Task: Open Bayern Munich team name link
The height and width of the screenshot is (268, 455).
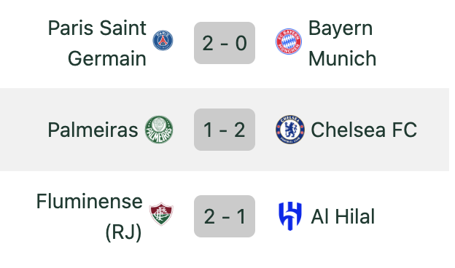Action: [x=343, y=43]
